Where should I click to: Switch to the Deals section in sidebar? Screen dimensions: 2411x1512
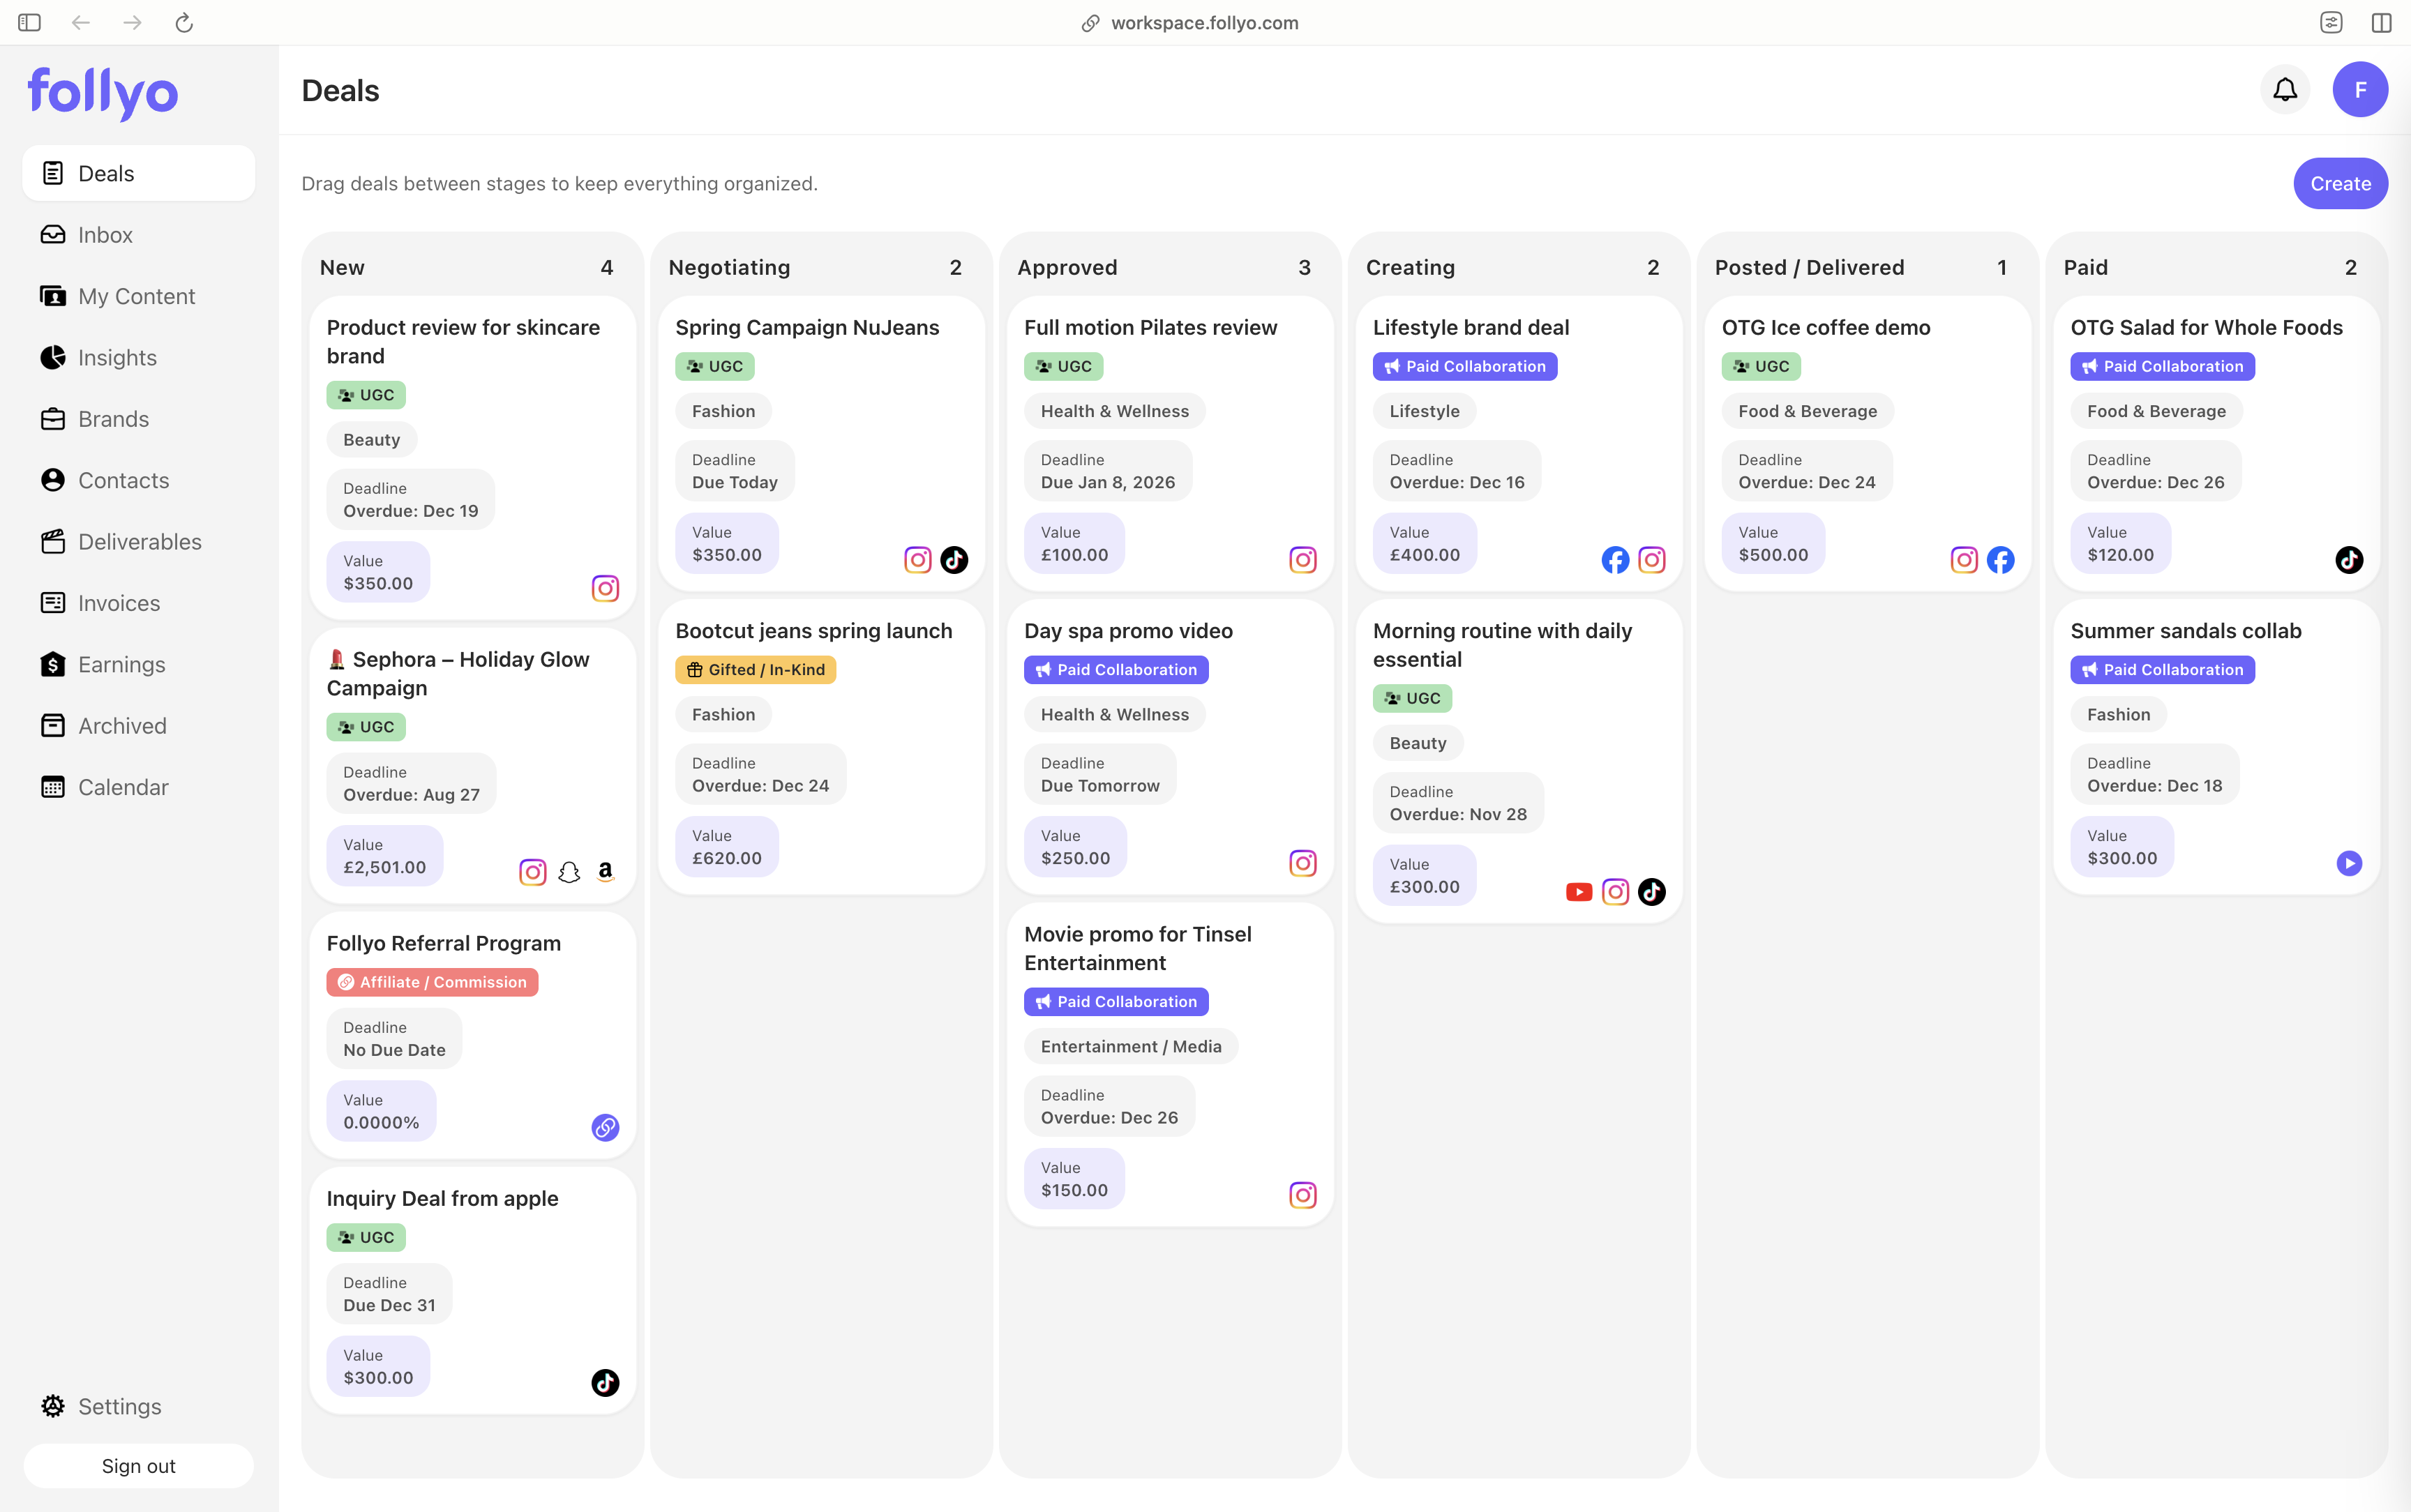coord(106,172)
